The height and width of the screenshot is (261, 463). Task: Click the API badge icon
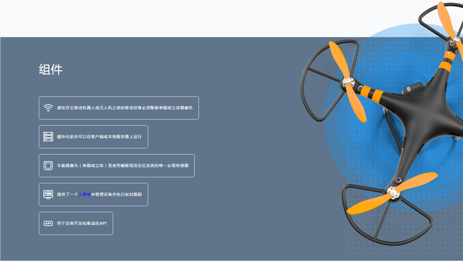48,223
